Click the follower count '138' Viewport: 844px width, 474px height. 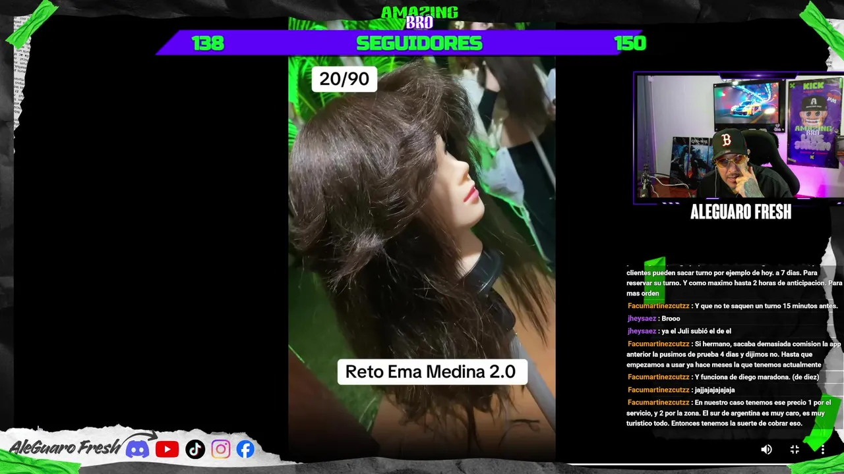pyautogui.click(x=208, y=43)
